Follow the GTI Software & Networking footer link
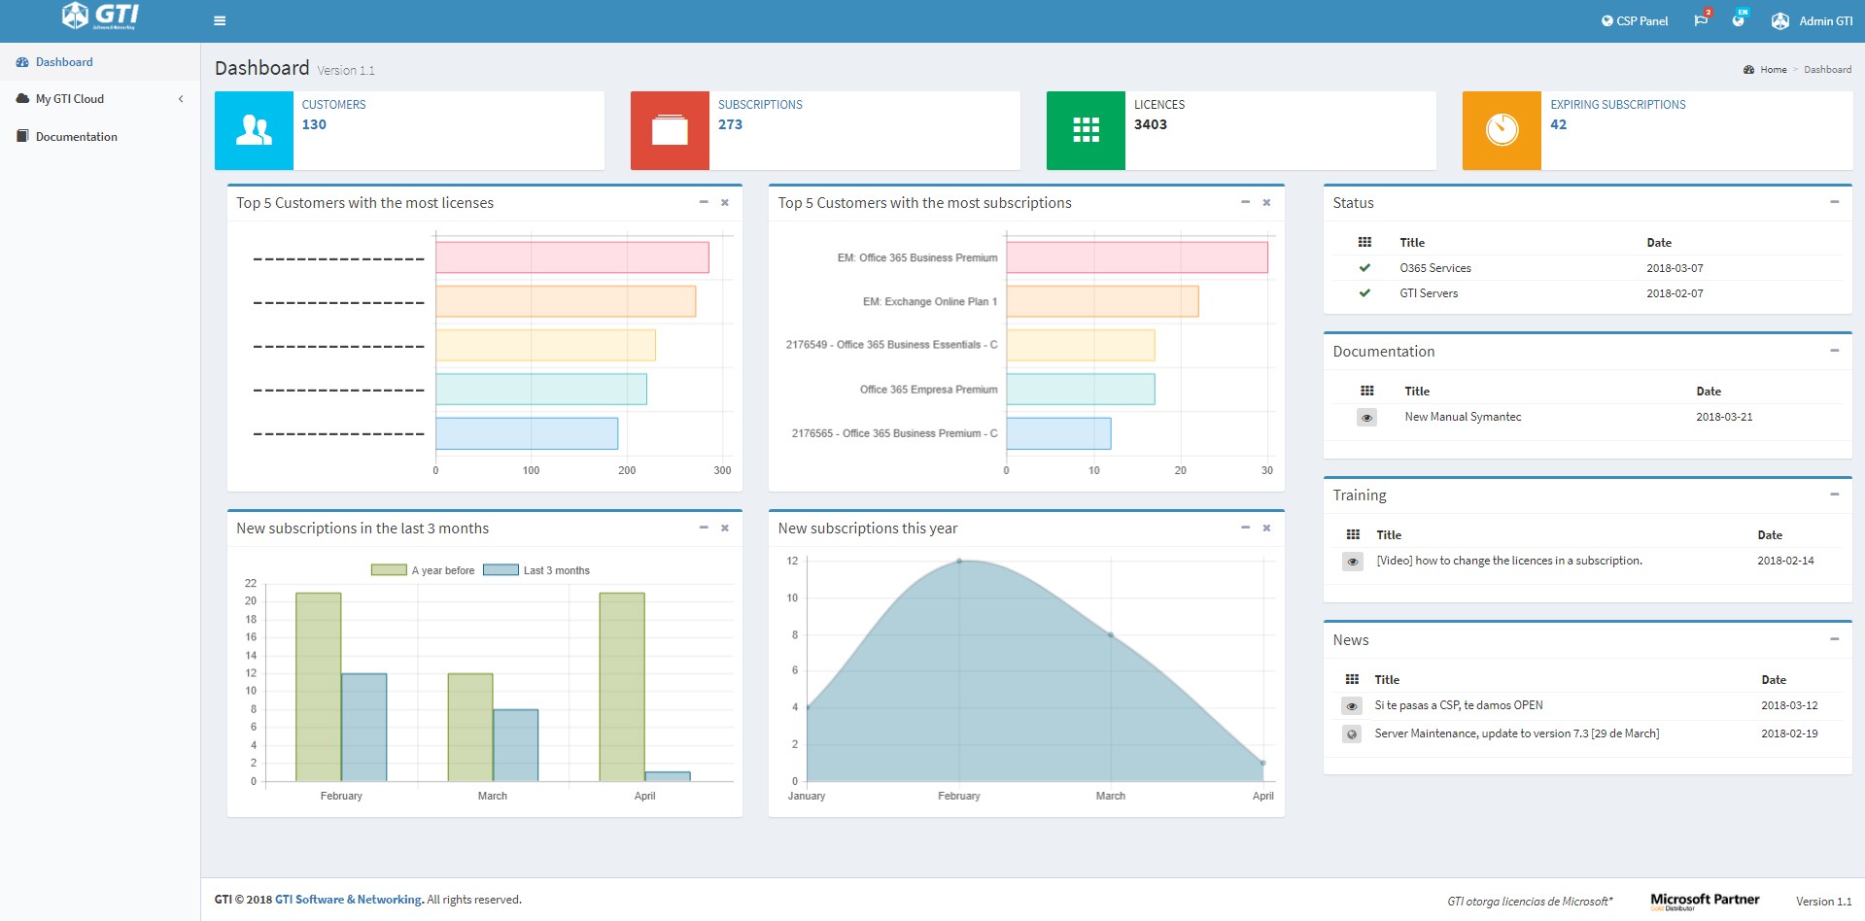Image resolution: width=1865 pixels, height=921 pixels. click(x=349, y=900)
